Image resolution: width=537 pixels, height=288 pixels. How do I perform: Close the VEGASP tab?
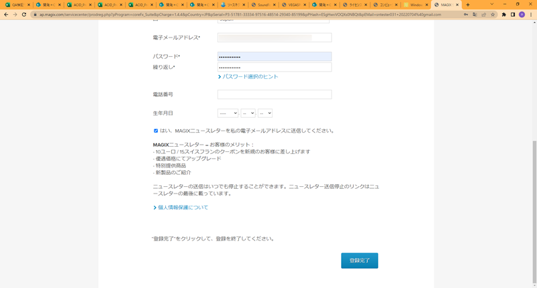(x=305, y=5)
